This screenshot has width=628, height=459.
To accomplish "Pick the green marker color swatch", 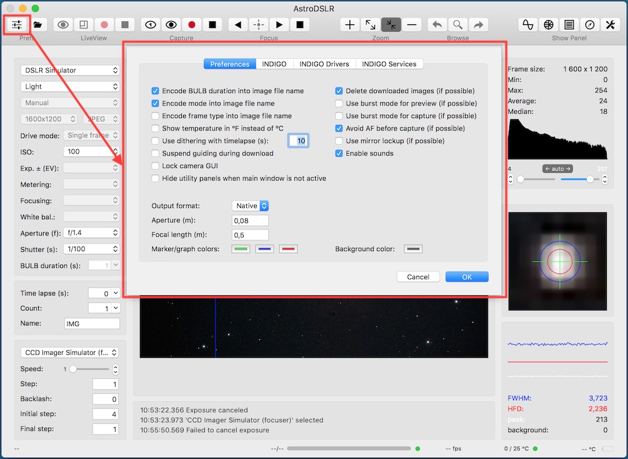I will pos(241,249).
